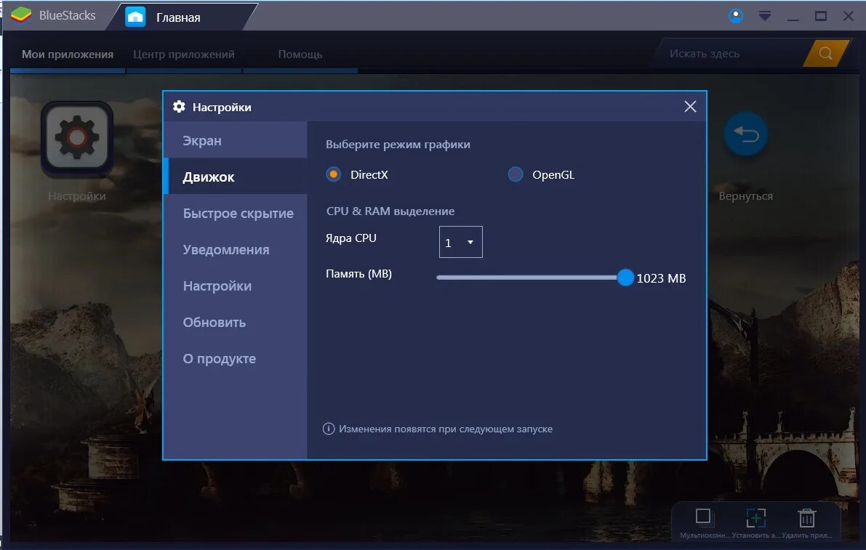Image resolution: width=866 pixels, height=550 pixels.
Task: Click the CPU & RAM выделение heading
Action: click(x=390, y=211)
